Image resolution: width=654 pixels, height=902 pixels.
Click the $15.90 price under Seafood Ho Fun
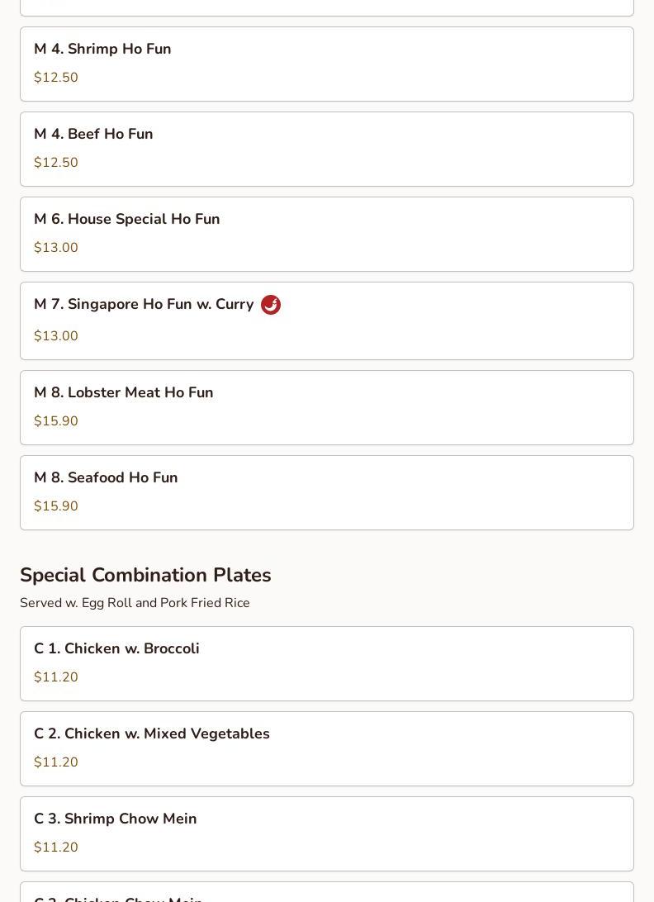[x=56, y=506]
